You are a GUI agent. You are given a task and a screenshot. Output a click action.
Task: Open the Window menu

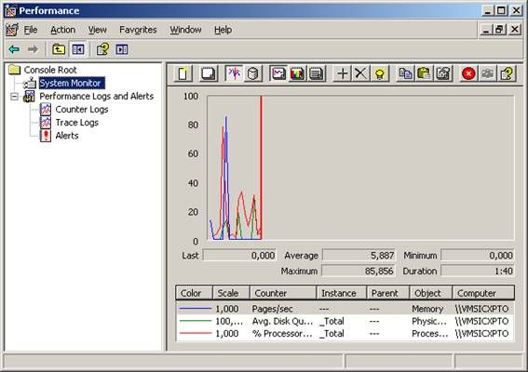tap(185, 30)
